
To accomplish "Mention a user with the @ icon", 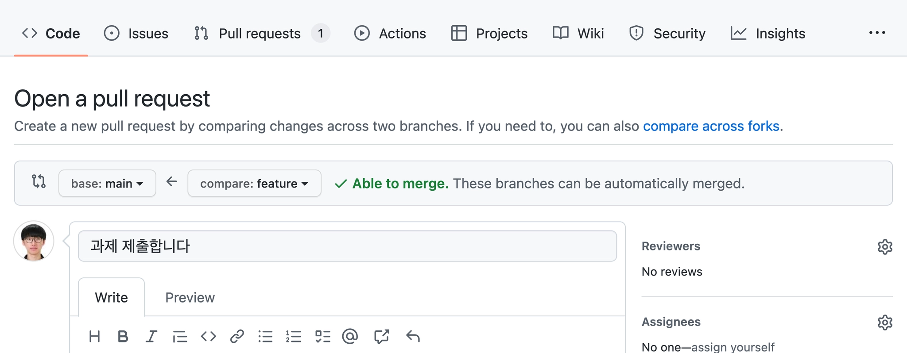I will pos(350,337).
